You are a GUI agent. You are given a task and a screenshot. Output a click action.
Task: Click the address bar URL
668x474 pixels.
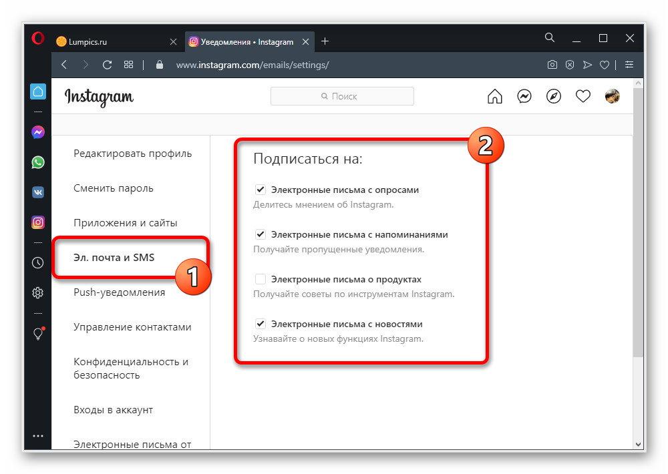[x=253, y=65]
